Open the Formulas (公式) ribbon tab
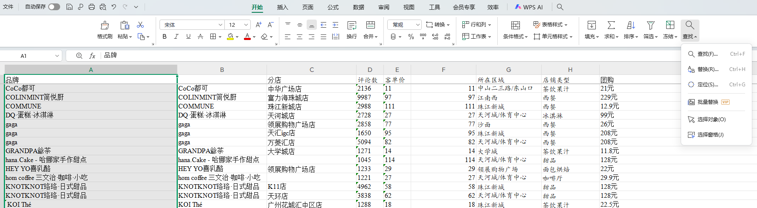 click(x=333, y=7)
